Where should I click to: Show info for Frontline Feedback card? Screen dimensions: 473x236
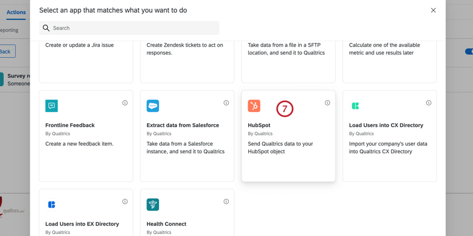point(125,103)
